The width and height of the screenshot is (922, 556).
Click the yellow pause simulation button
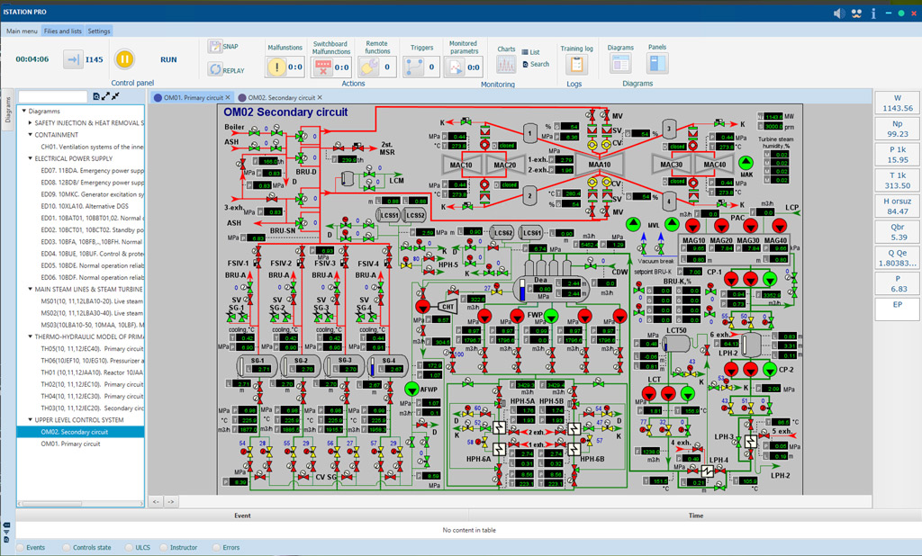[124, 58]
